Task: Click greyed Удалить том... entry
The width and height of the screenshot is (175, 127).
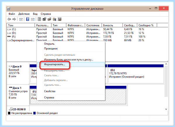Action: point(71,85)
